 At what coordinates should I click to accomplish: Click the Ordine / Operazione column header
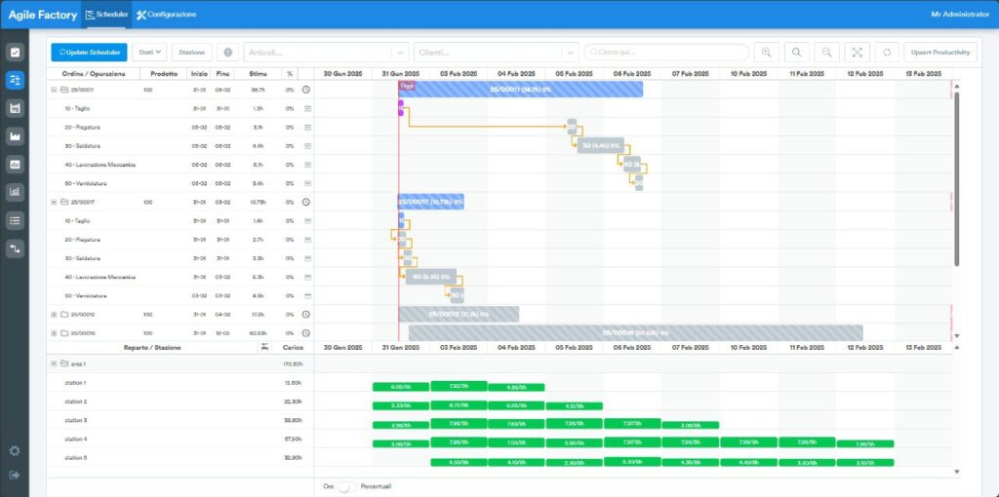coord(94,74)
